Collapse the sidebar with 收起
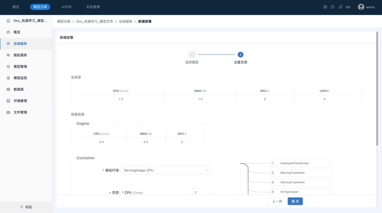Viewport: 382px width, 213px height. click(26, 207)
